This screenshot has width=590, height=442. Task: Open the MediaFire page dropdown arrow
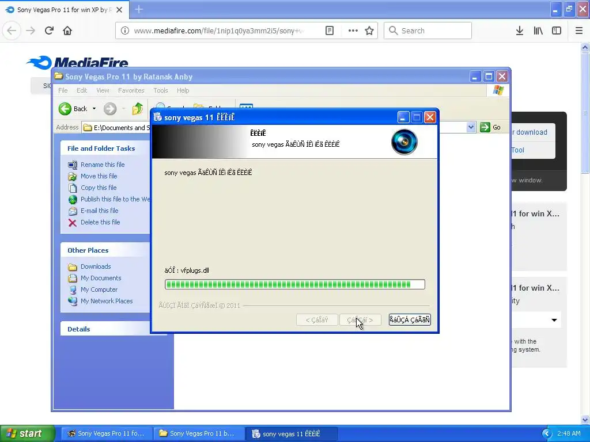(x=554, y=320)
